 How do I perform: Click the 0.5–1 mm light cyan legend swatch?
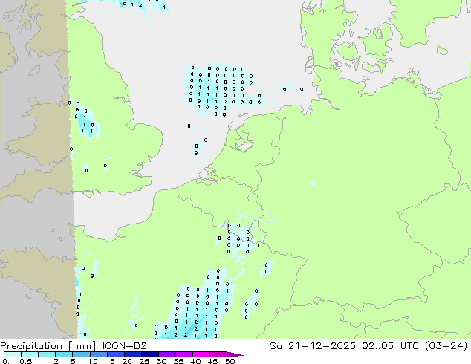pos(30,354)
